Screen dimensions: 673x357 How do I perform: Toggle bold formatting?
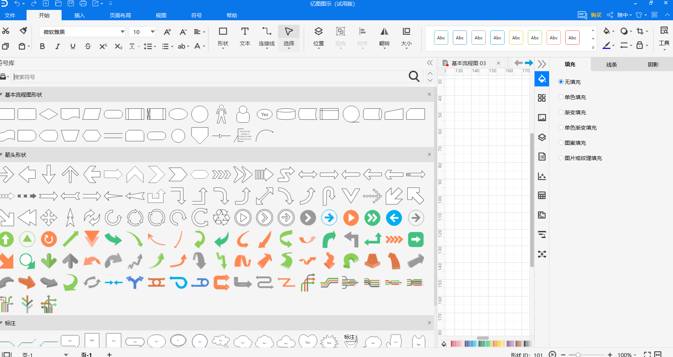point(42,46)
